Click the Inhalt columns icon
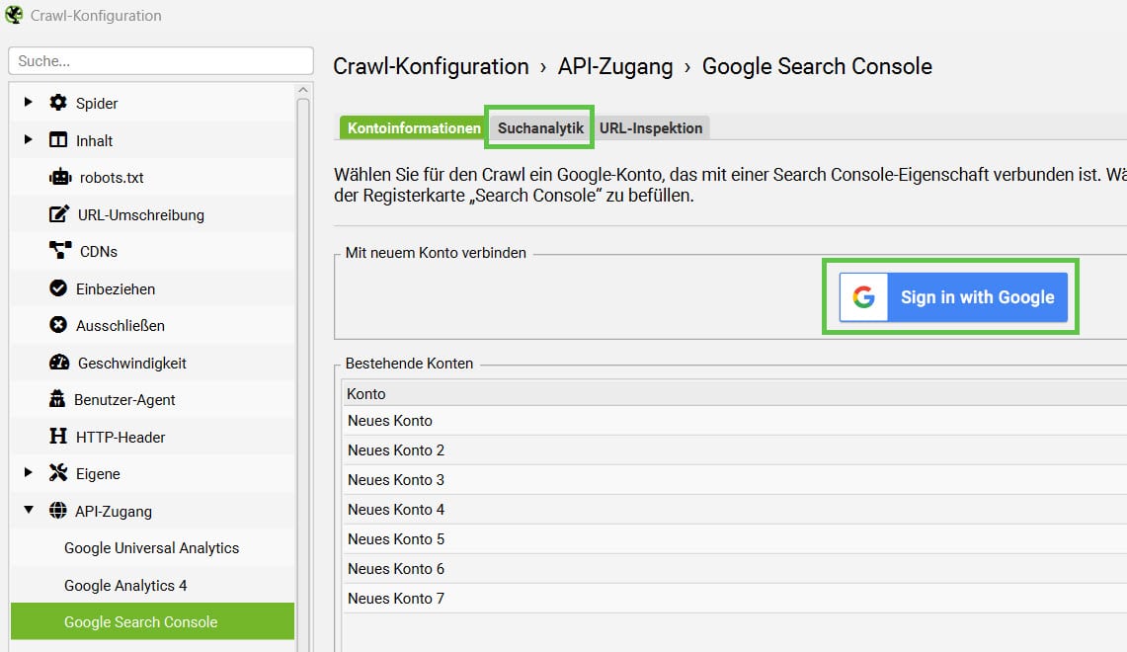This screenshot has height=652, width=1127. click(x=58, y=139)
